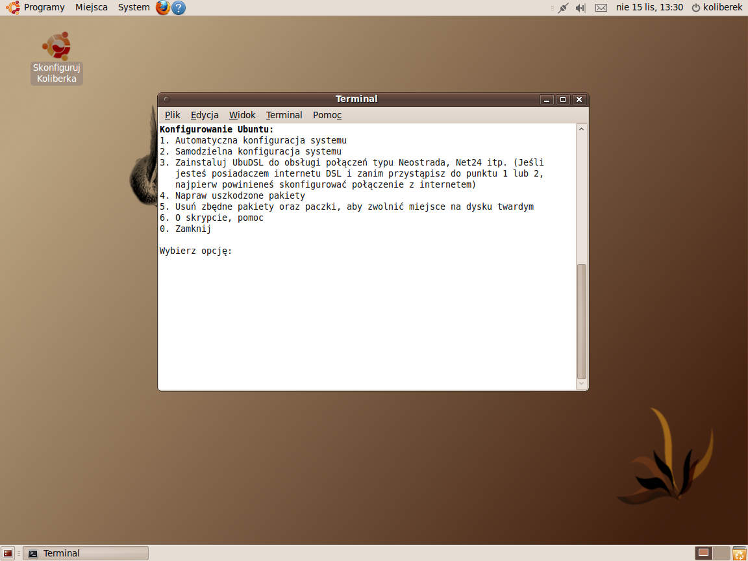Click the Terminal vertical scrollbar thumb
The width and height of the screenshot is (748, 561).
coord(582,321)
